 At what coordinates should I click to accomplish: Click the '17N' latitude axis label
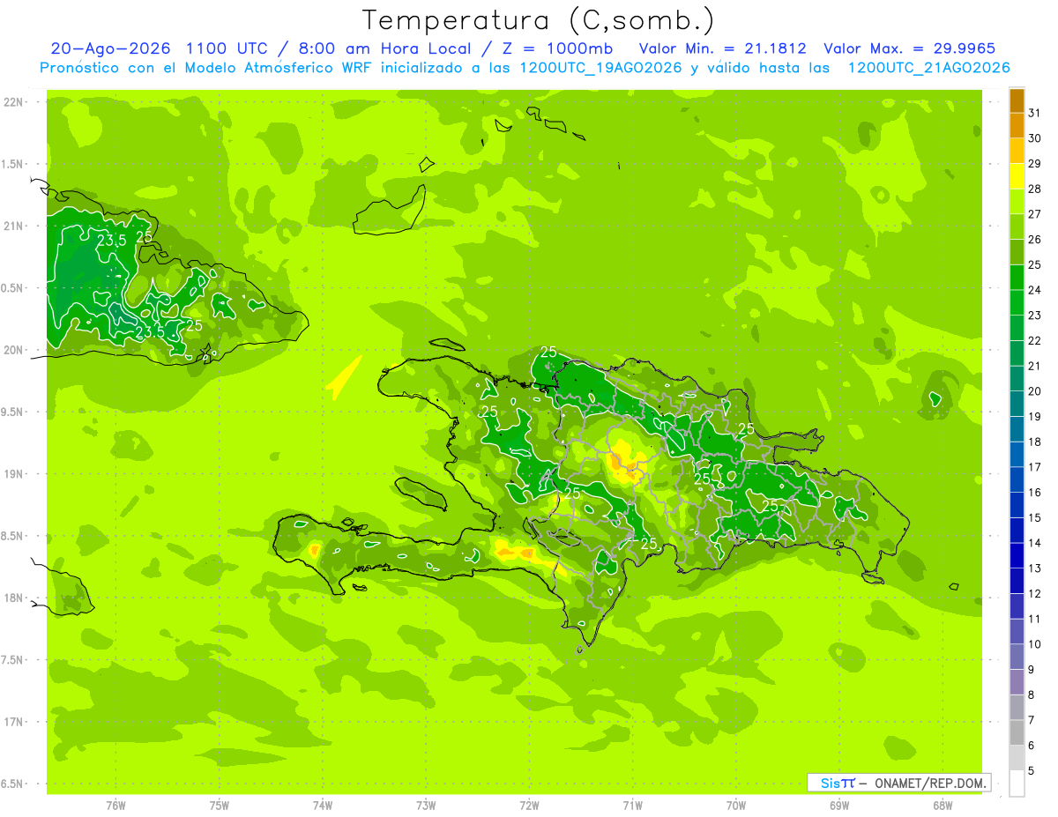click(12, 722)
